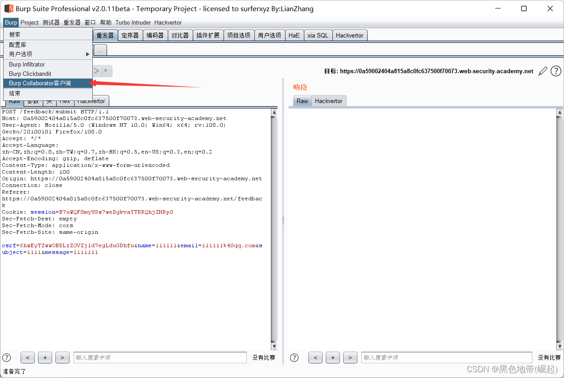The image size is (564, 378).
Task: Select 结束 to exit Burp
Action: (48, 94)
